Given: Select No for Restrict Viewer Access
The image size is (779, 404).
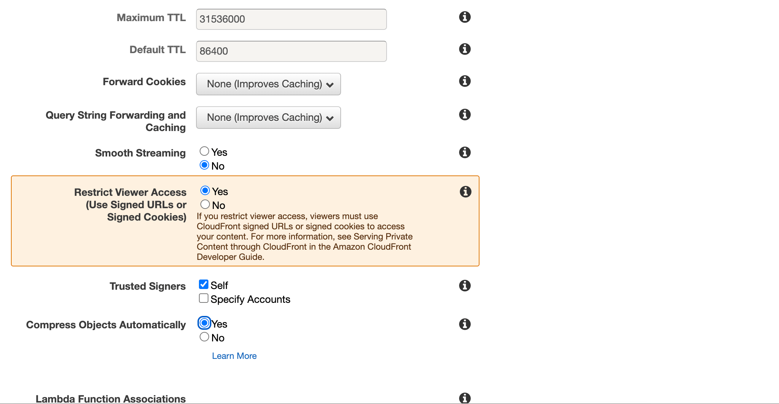Looking at the screenshot, I should (205, 204).
